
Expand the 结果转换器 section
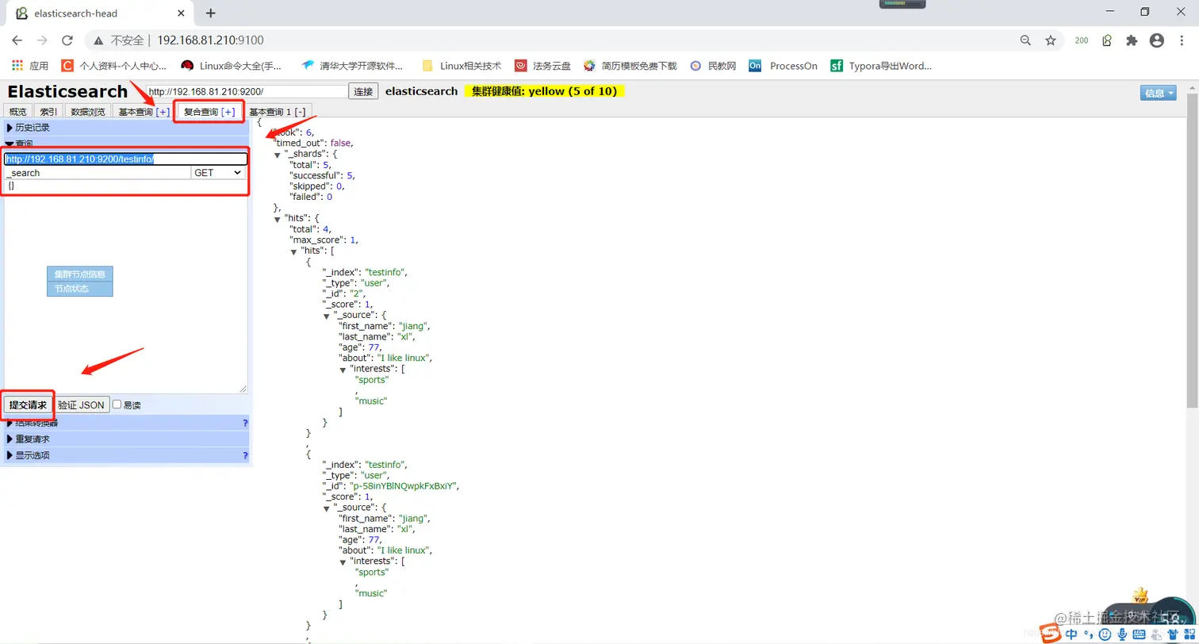(32, 424)
